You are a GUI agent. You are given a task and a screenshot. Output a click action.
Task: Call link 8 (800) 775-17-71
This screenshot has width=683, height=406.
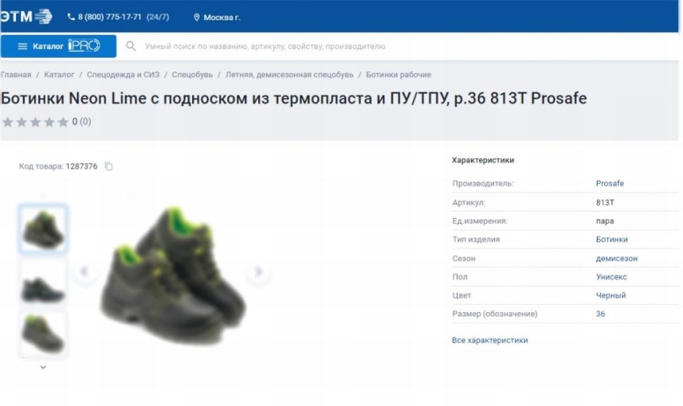[x=109, y=17]
